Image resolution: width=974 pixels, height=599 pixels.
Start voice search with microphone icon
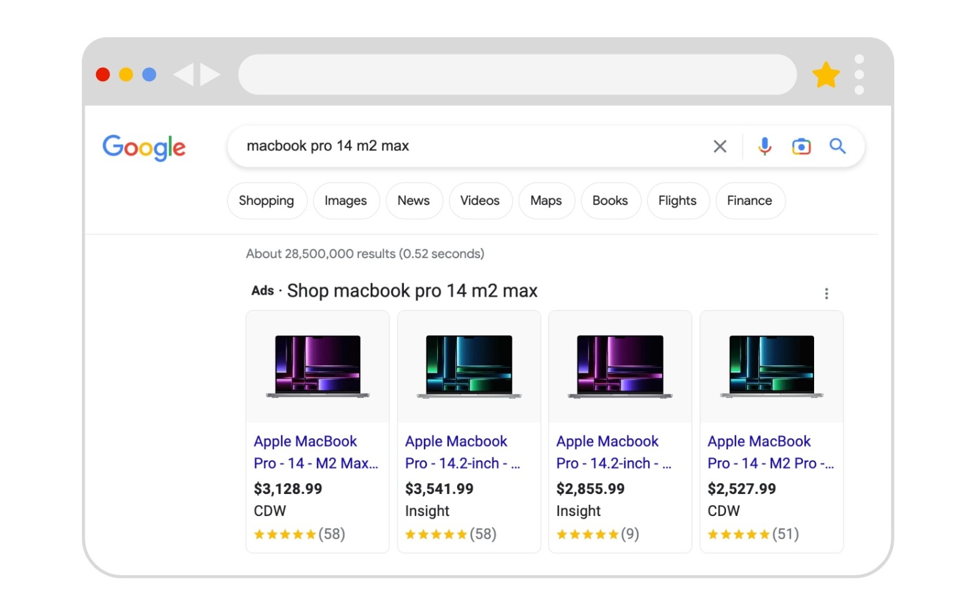click(764, 147)
